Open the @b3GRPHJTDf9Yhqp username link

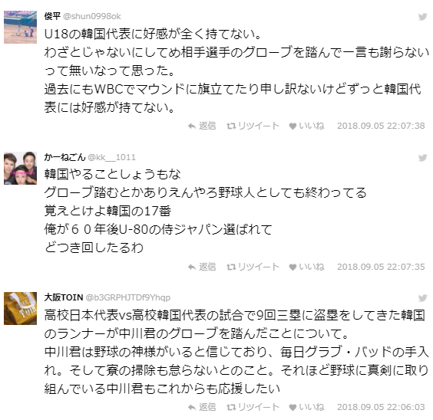point(128,297)
